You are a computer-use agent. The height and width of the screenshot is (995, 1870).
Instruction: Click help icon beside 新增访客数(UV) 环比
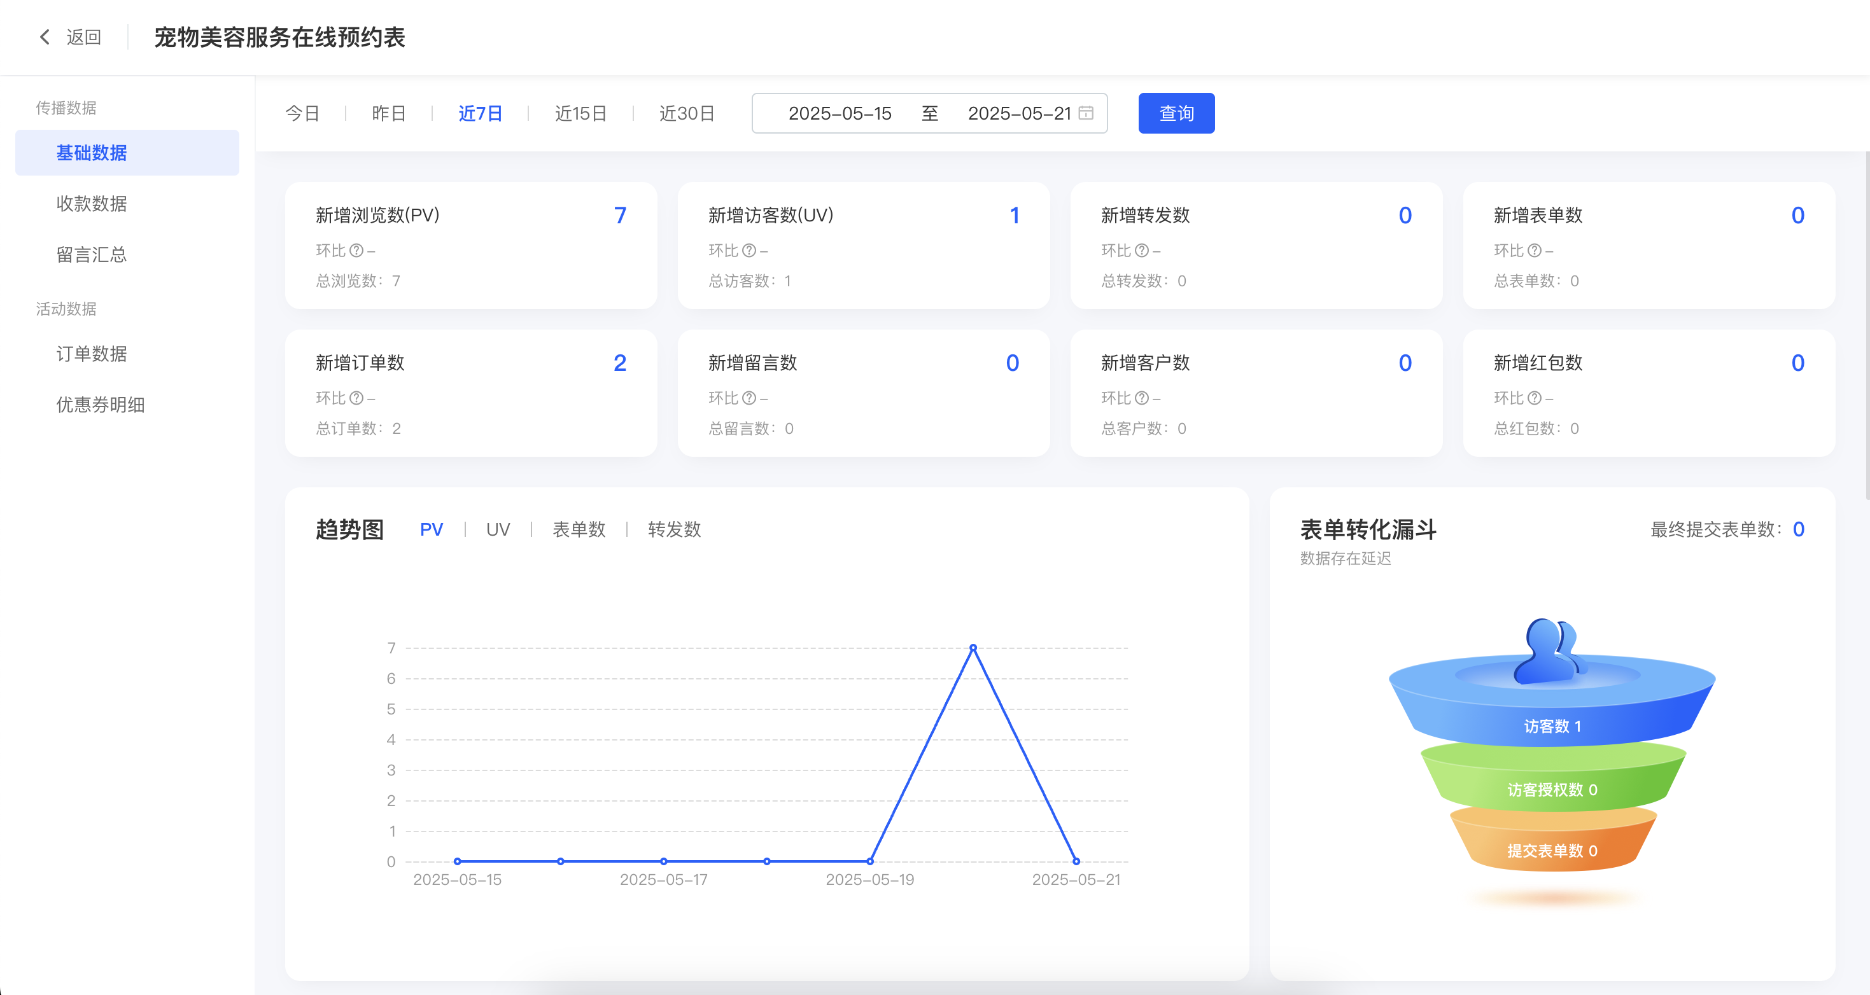click(749, 251)
